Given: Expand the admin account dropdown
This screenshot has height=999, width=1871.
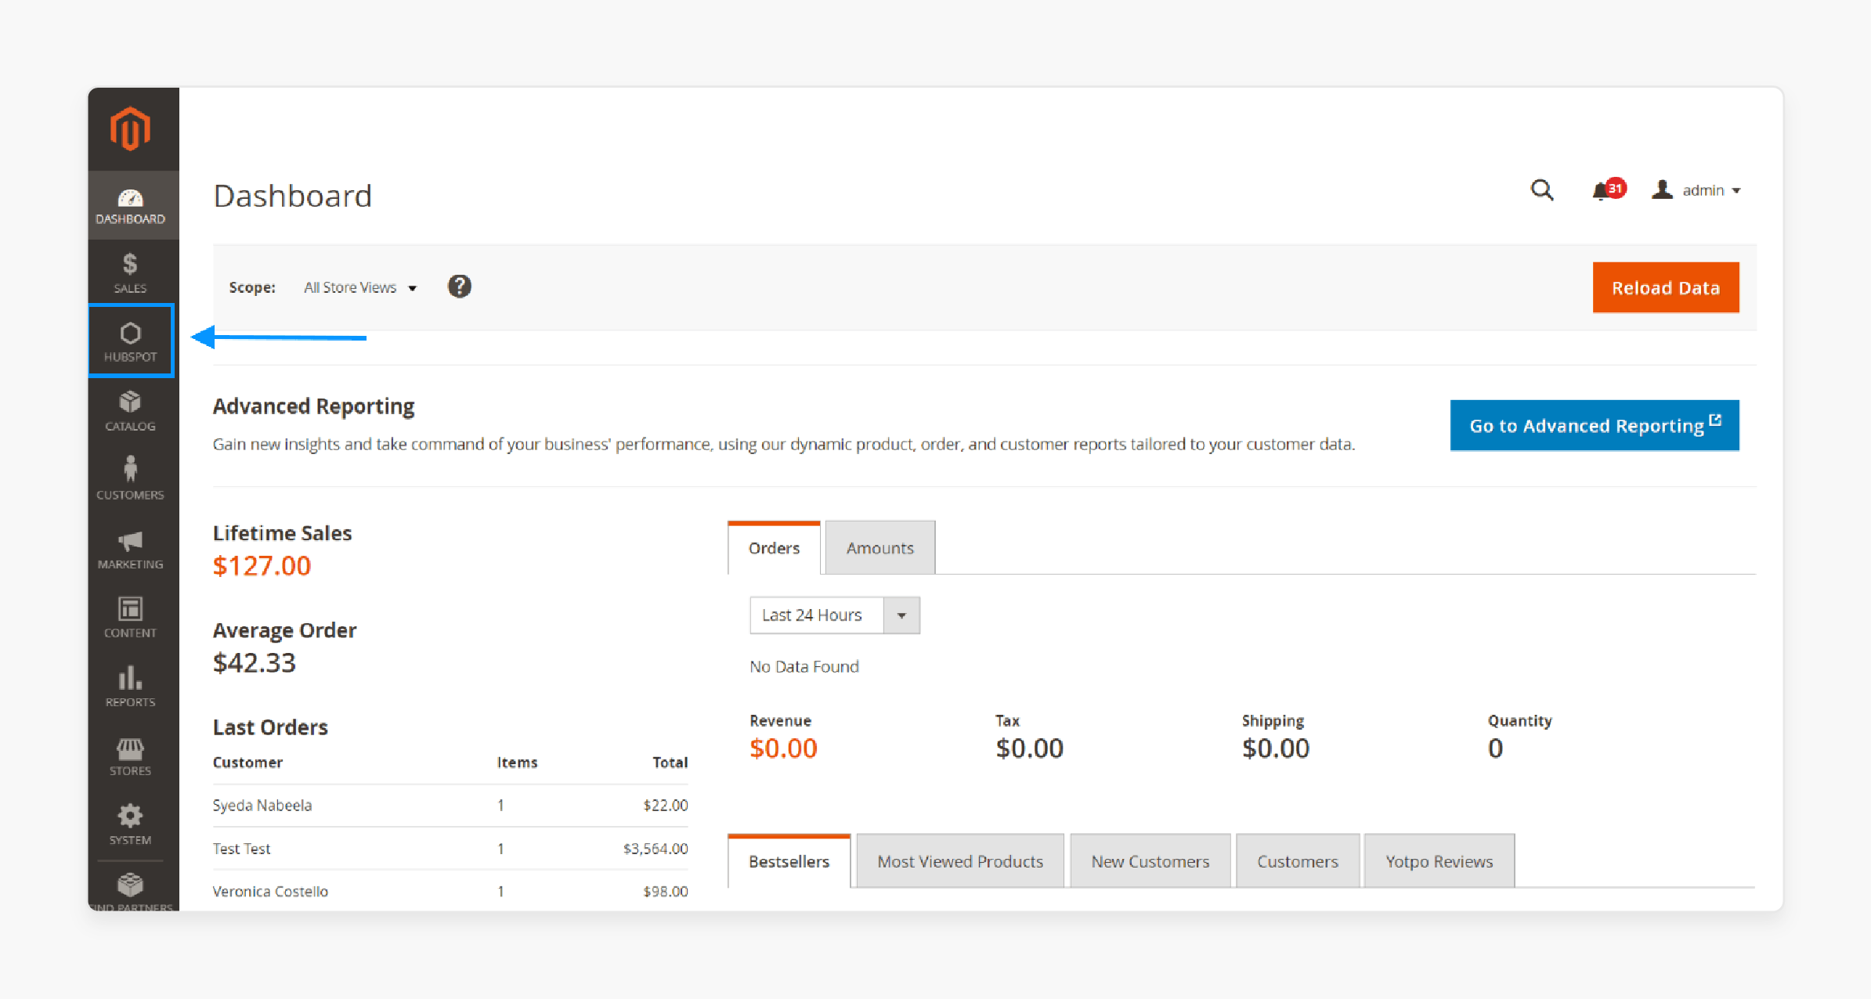Looking at the screenshot, I should click(x=1696, y=190).
